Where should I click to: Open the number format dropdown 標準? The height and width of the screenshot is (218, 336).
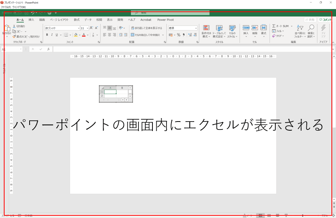point(182,28)
